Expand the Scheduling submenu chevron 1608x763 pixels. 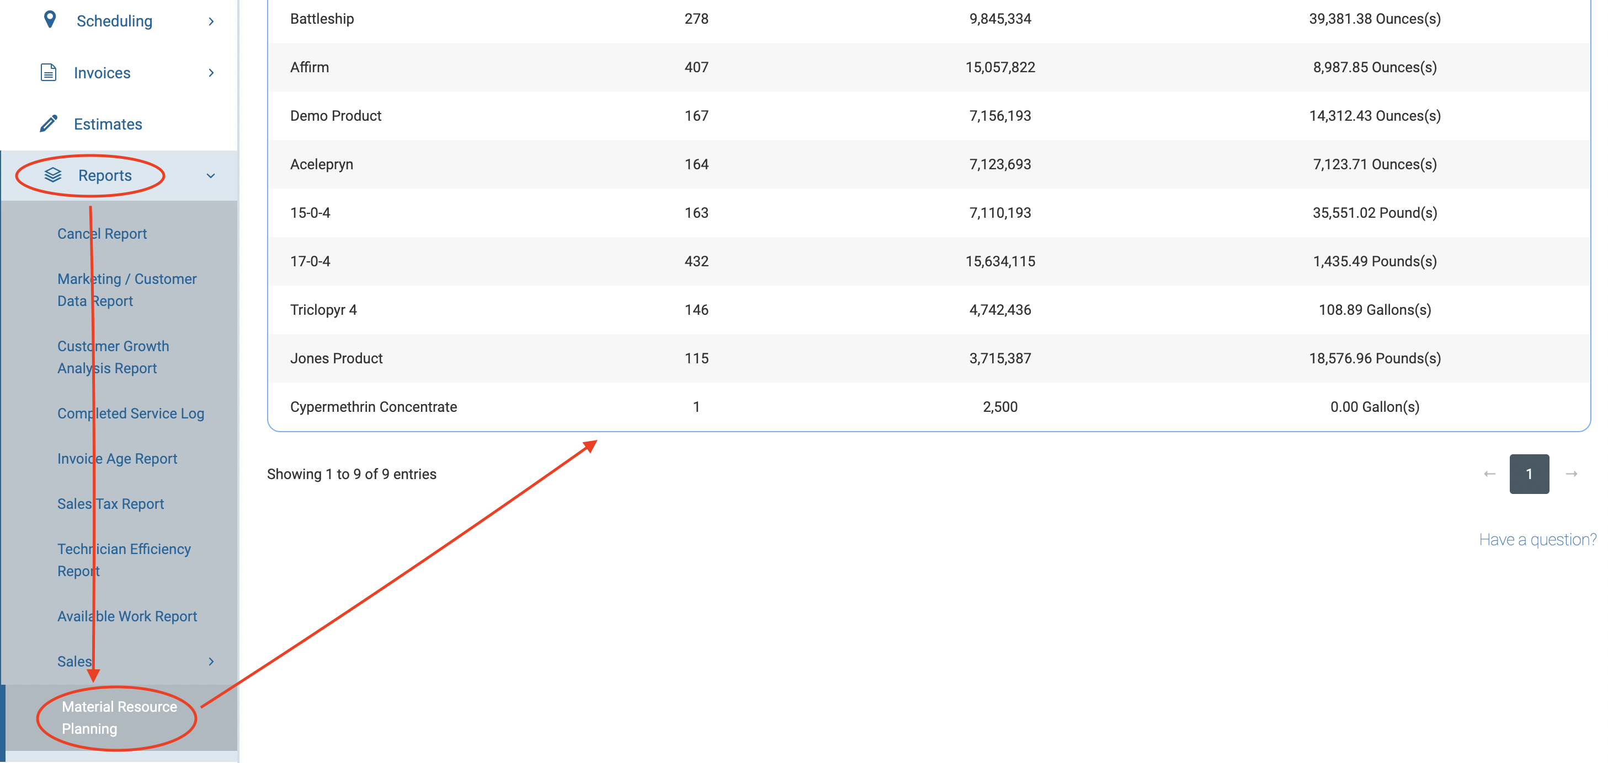(211, 21)
